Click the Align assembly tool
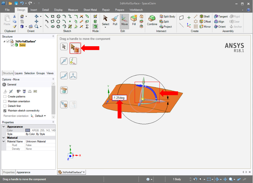Viewport: 253px width, 183px height. click(x=219, y=21)
